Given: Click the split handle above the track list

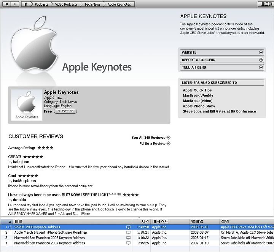Looking at the screenshot, I should coord(139,218).
